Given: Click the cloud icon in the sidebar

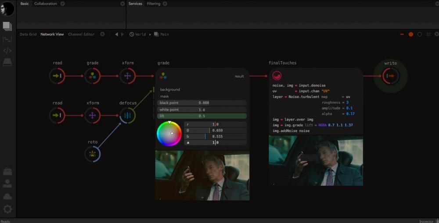Looking at the screenshot, I should coord(7,197).
